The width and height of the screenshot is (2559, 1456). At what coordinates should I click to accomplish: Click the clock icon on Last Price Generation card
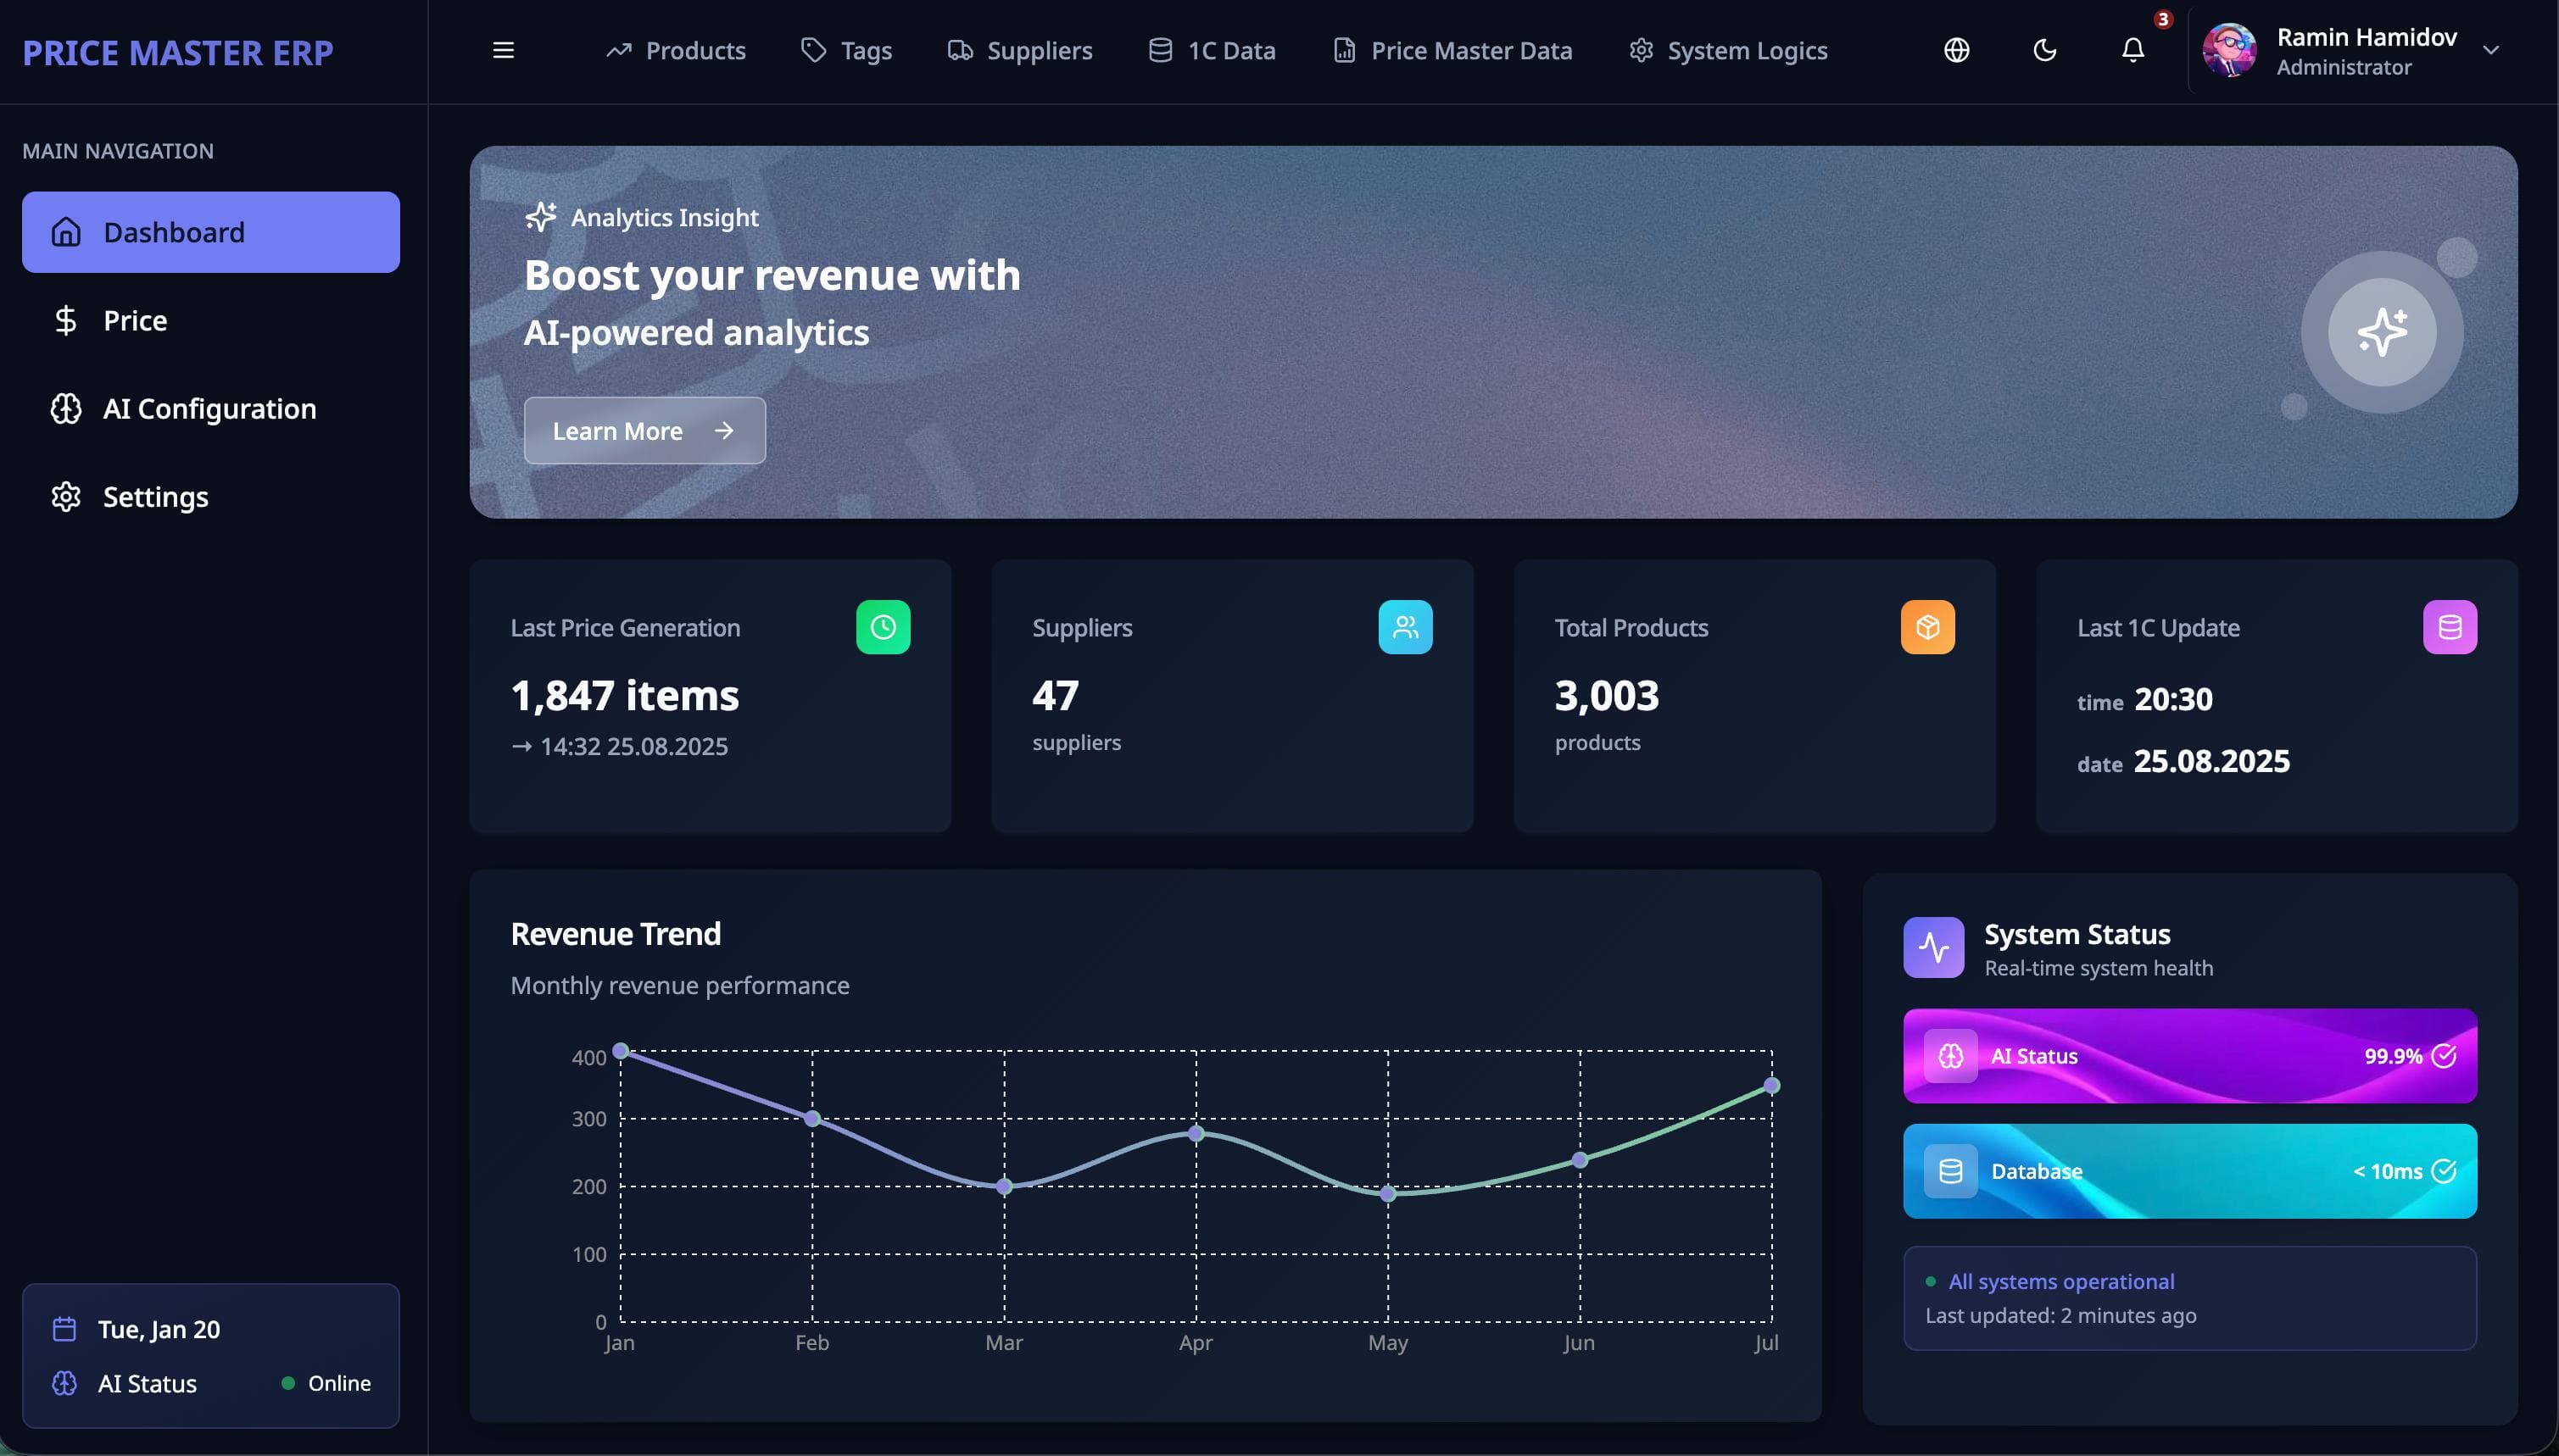pos(884,627)
